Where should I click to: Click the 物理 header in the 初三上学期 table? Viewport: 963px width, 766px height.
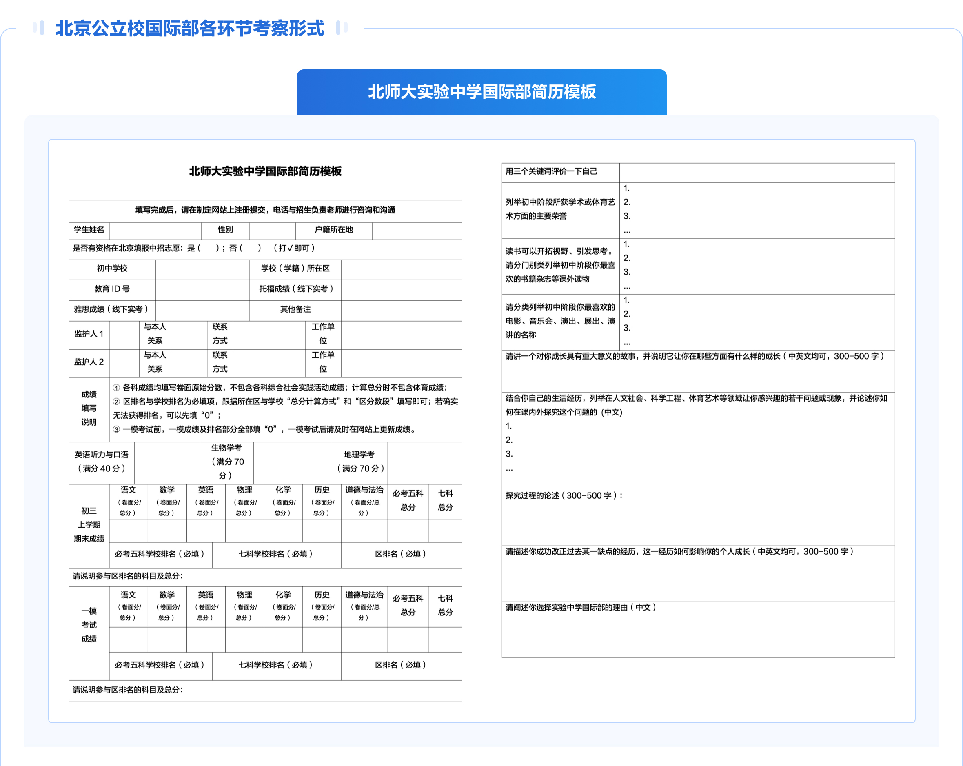(244, 502)
